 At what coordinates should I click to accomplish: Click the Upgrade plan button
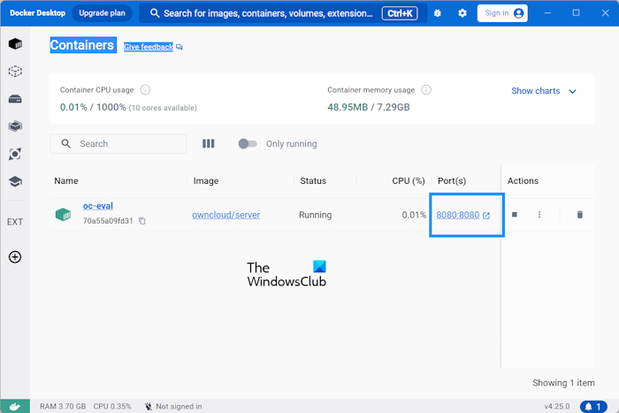coord(102,13)
